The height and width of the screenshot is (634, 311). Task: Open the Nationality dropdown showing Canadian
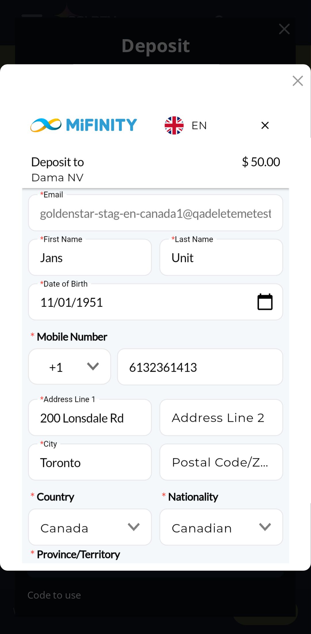tap(221, 527)
